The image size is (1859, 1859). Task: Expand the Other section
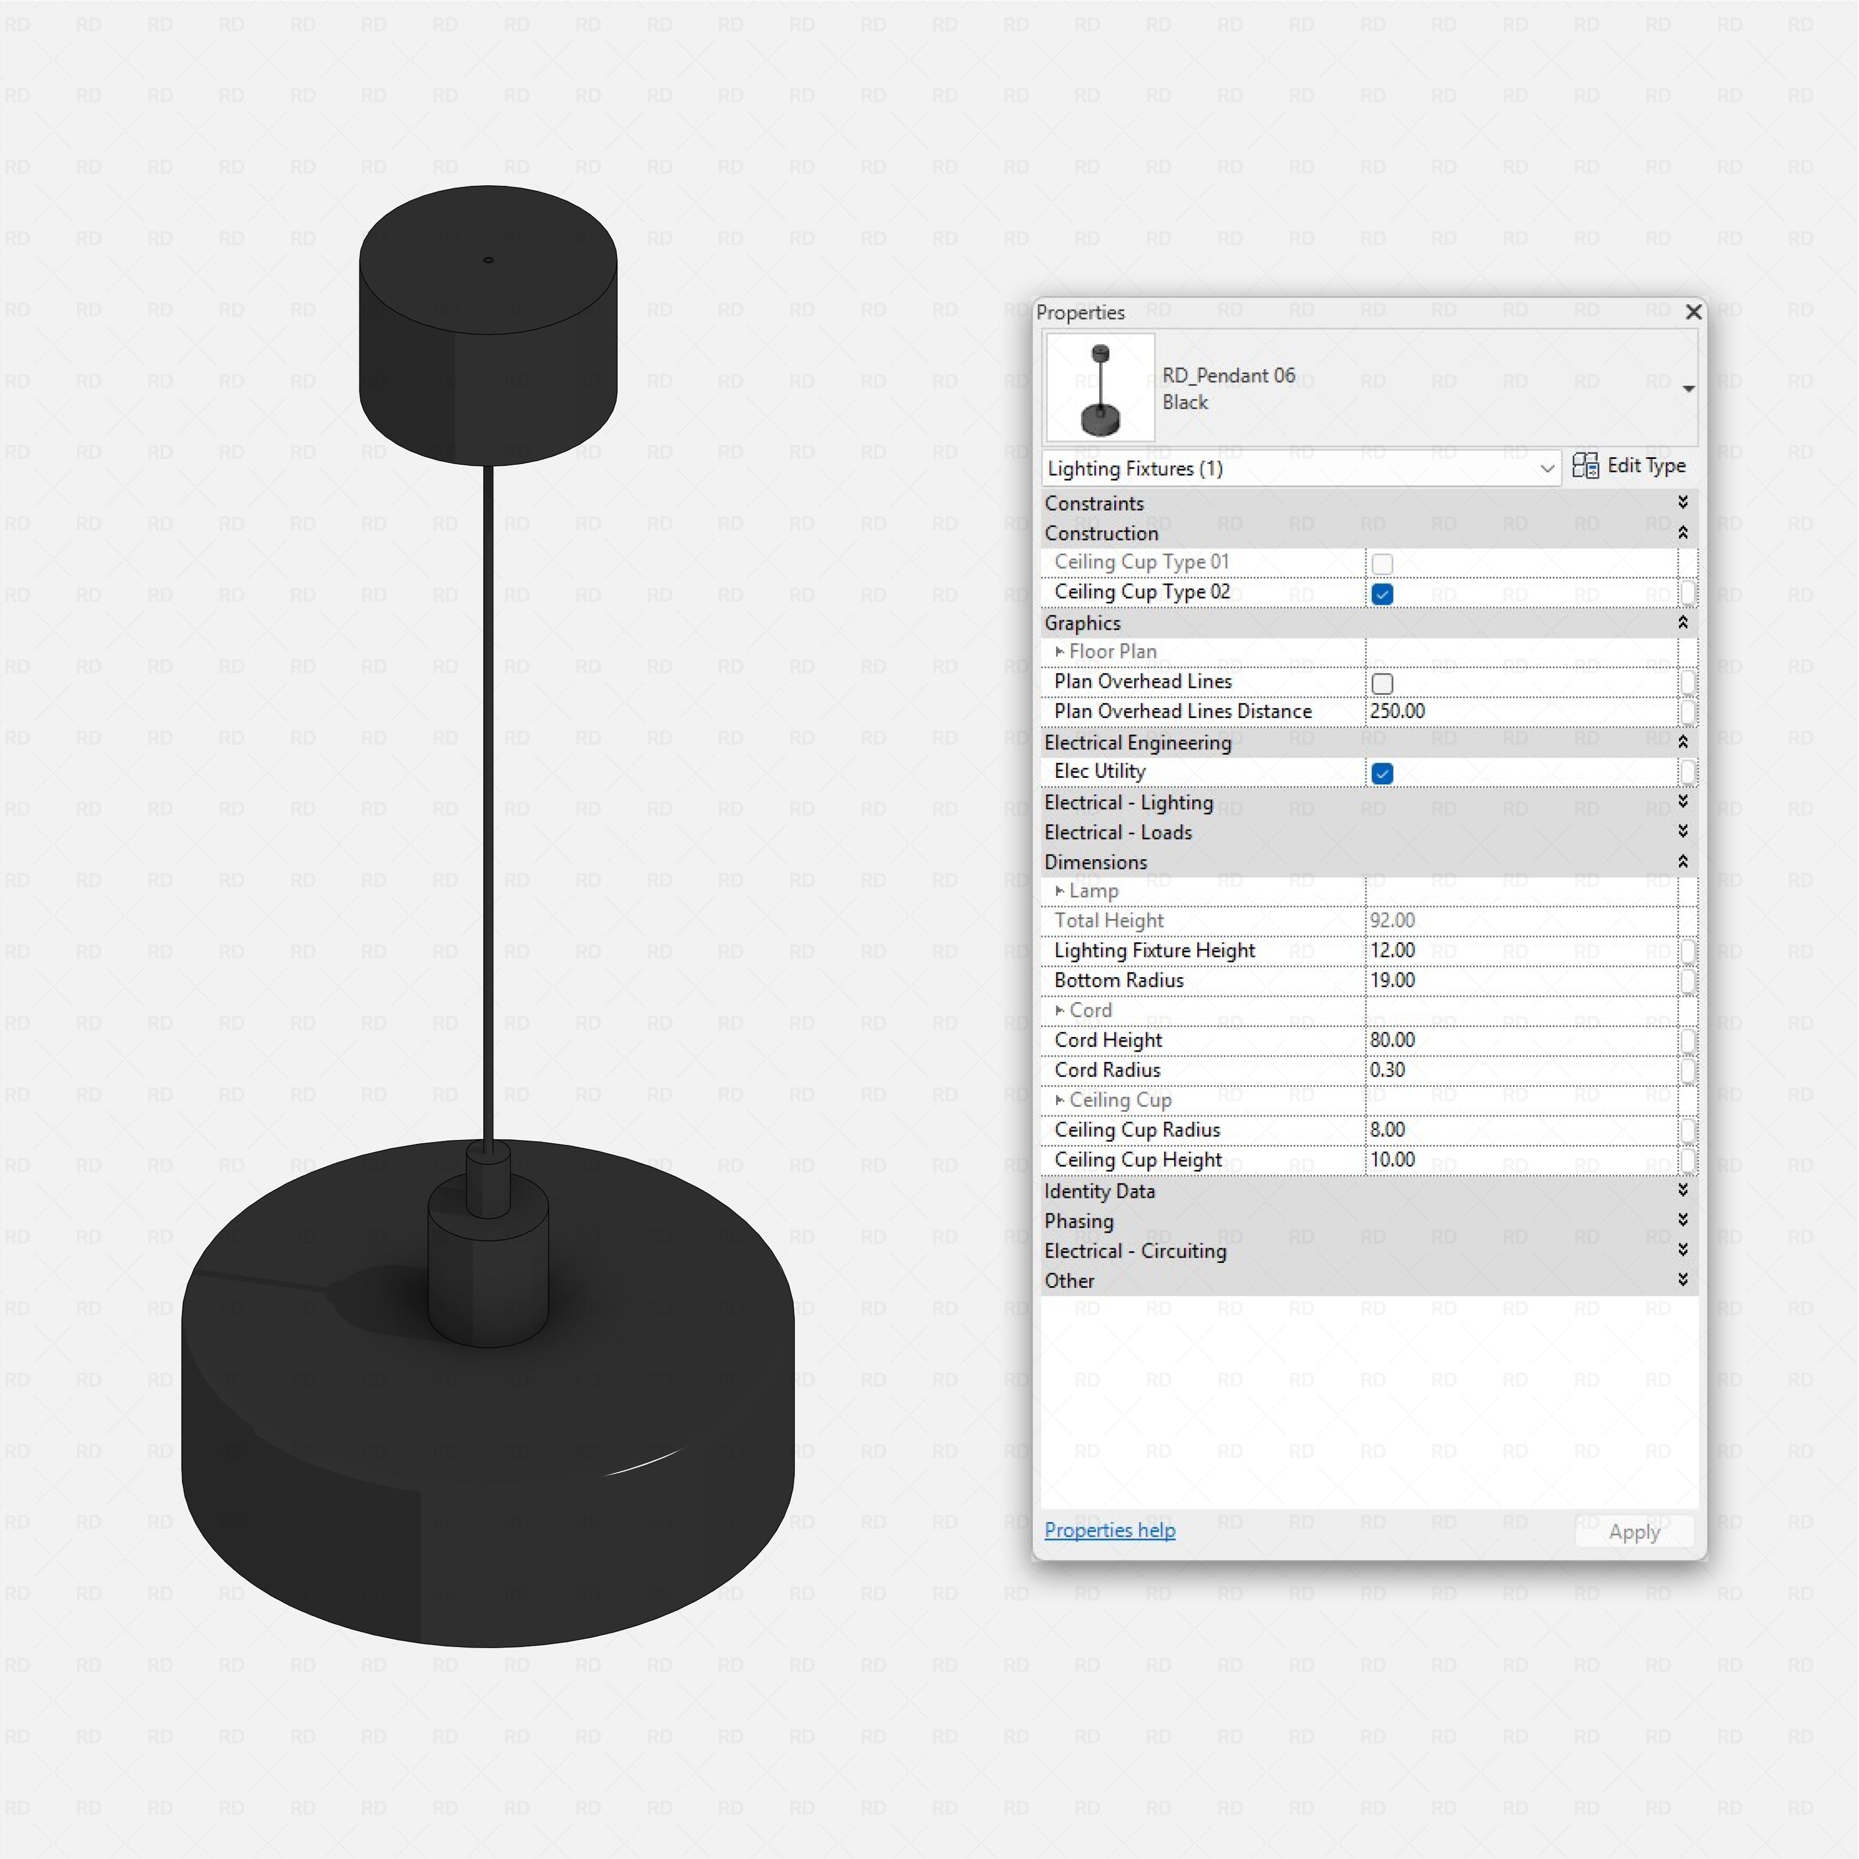point(1682,1279)
